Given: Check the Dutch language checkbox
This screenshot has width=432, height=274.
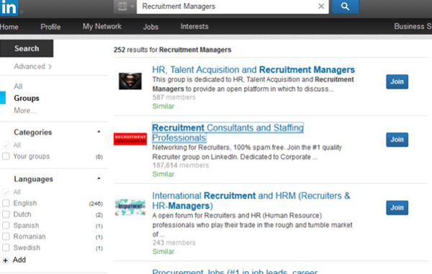Looking at the screenshot, I should pos(6,214).
